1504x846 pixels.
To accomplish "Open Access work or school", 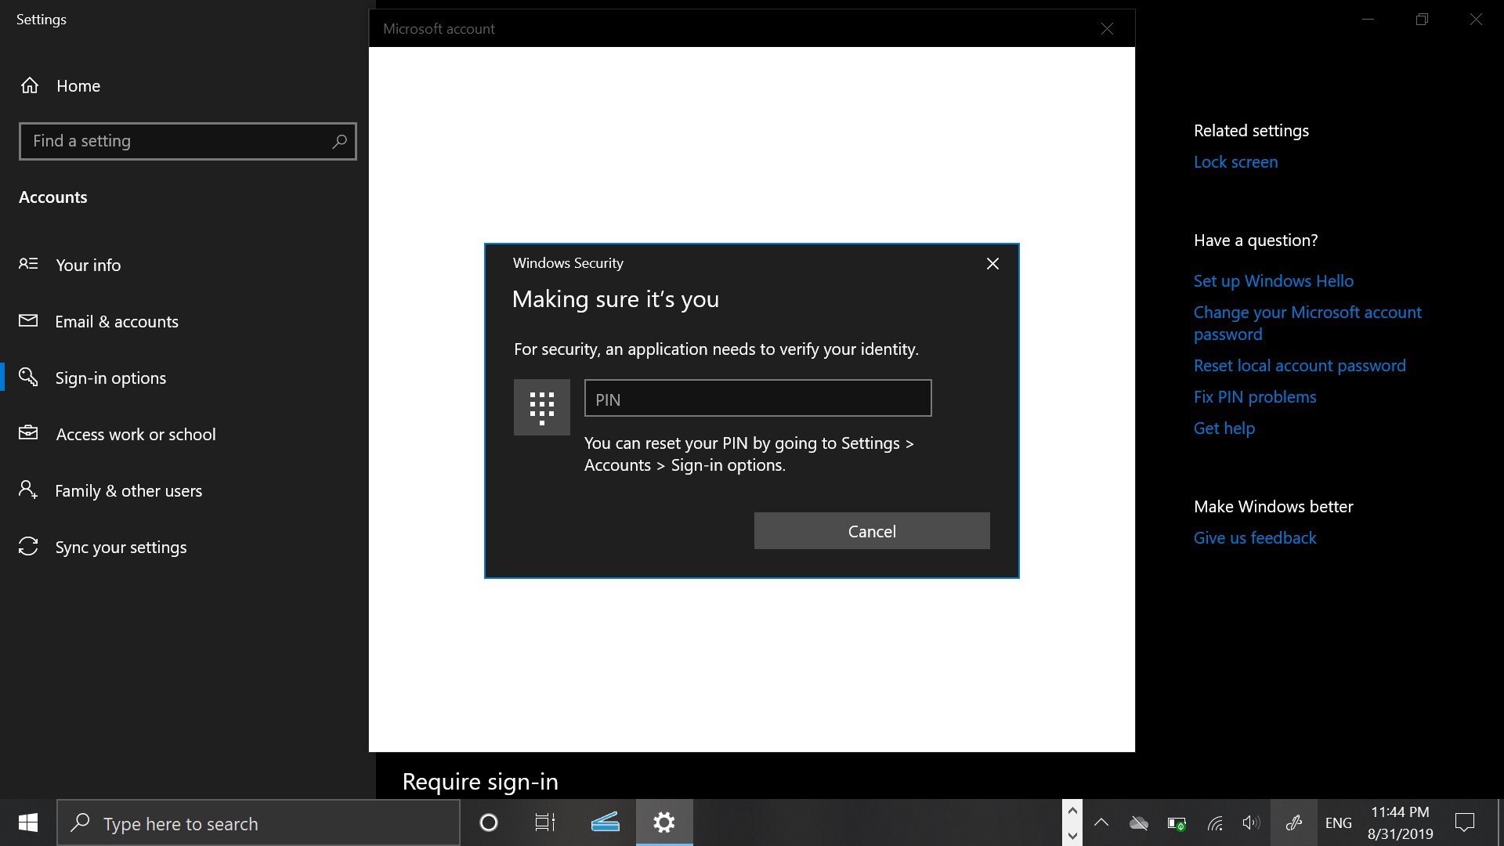I will click(136, 435).
